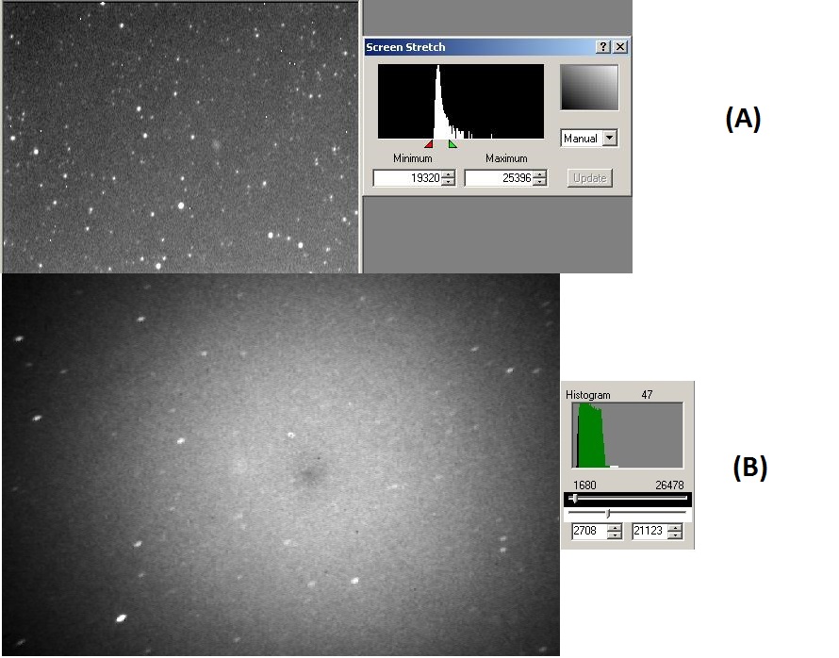Image resolution: width=839 pixels, height=658 pixels.
Task: Increase the Minimum value with up arrow
Action: [x=449, y=174]
